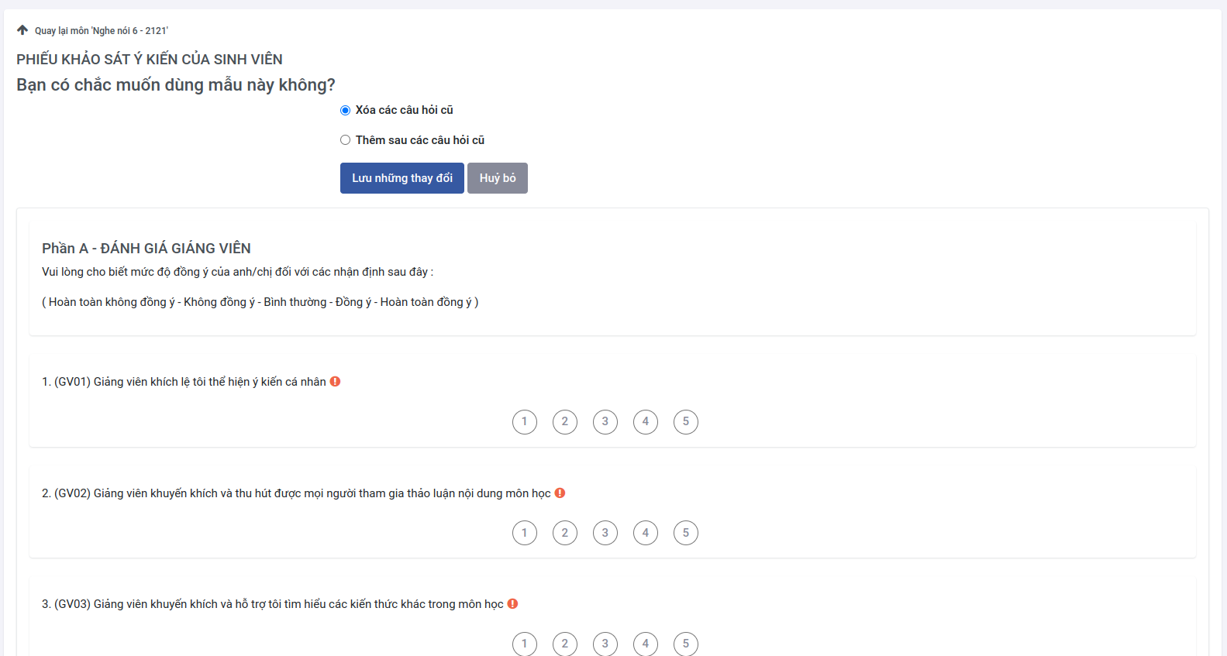This screenshot has width=1227, height=656.
Task: Open 'Quay lại môn Nghe nói 6 - 2121' link
Action: (x=101, y=31)
